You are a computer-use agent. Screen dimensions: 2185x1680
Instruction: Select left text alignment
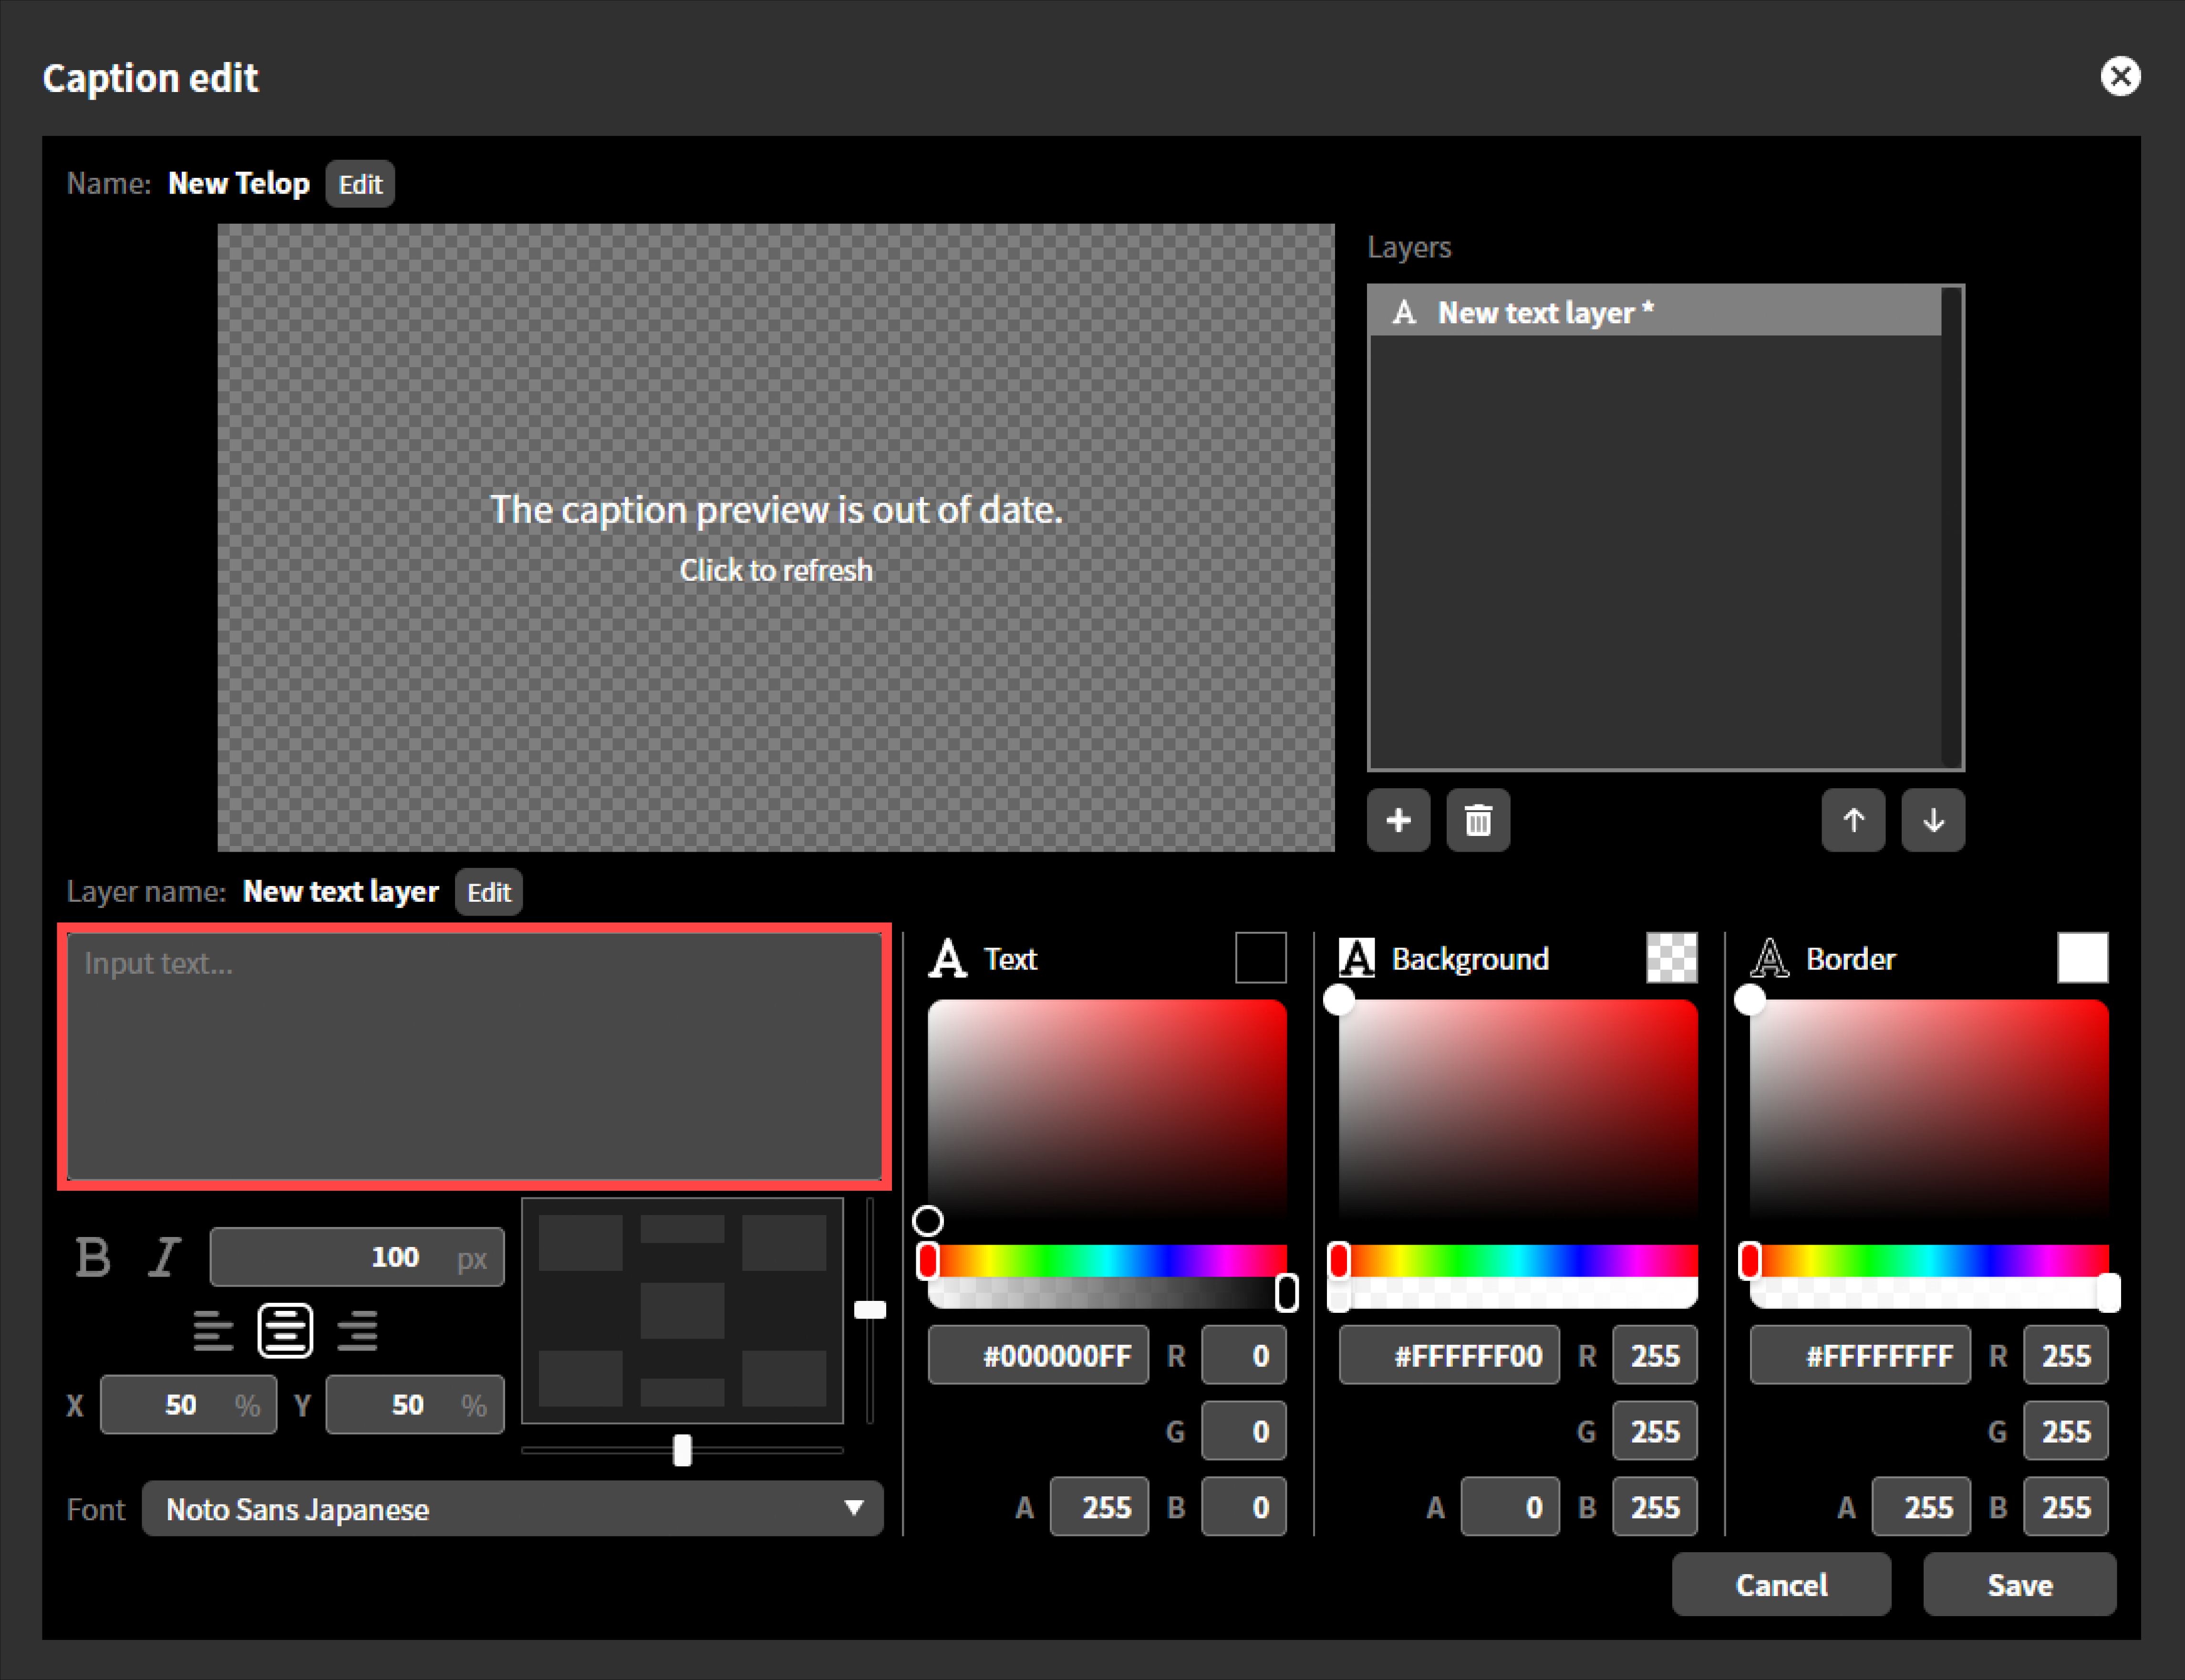[x=213, y=1331]
